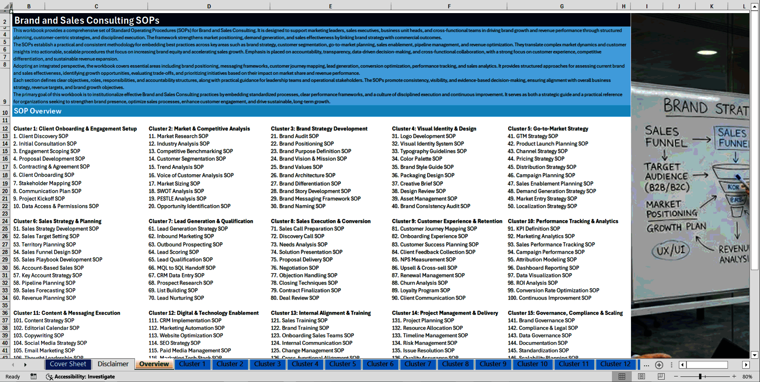Open the Cluster 12 sheet tab

(x=615, y=364)
